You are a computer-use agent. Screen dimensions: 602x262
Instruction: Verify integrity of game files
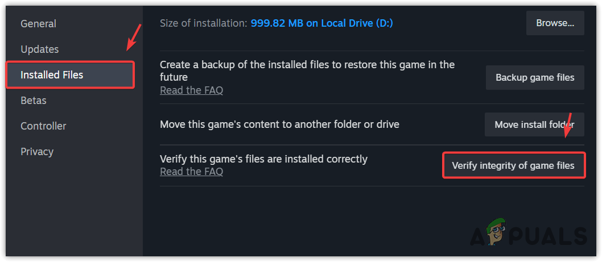(513, 166)
